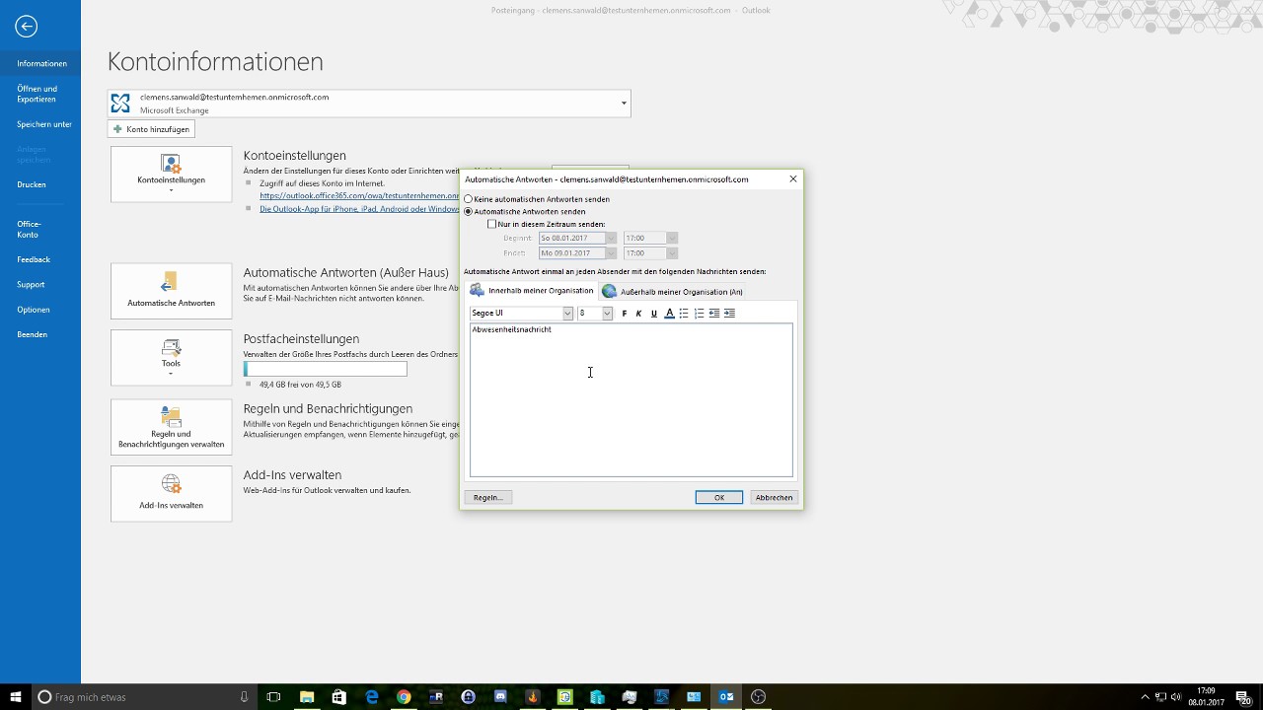Launch Google Chrome from the taskbar
The width and height of the screenshot is (1263, 710).
pos(404,697)
